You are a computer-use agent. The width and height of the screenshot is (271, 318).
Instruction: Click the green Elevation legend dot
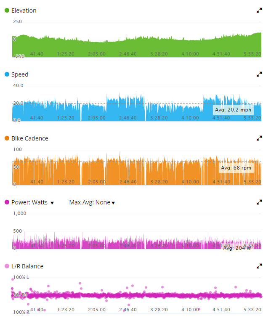point(7,11)
